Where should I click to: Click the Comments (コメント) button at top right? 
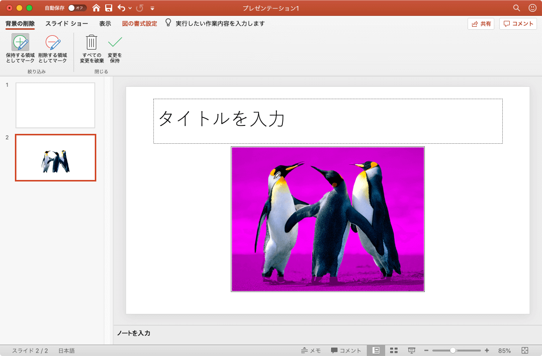518,24
